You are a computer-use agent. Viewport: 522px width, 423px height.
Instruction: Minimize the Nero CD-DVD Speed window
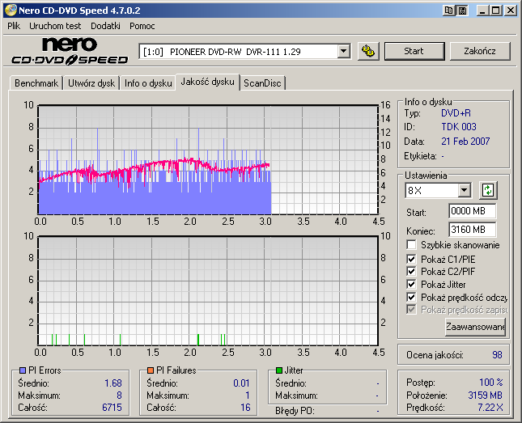[x=482, y=11]
